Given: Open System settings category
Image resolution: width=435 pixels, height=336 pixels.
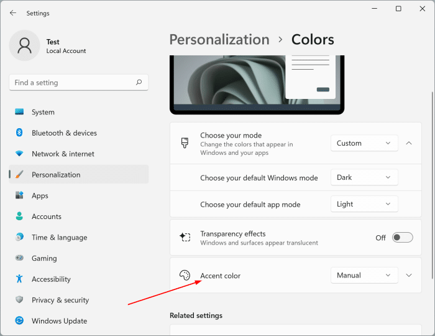Looking at the screenshot, I should click(x=79, y=112).
